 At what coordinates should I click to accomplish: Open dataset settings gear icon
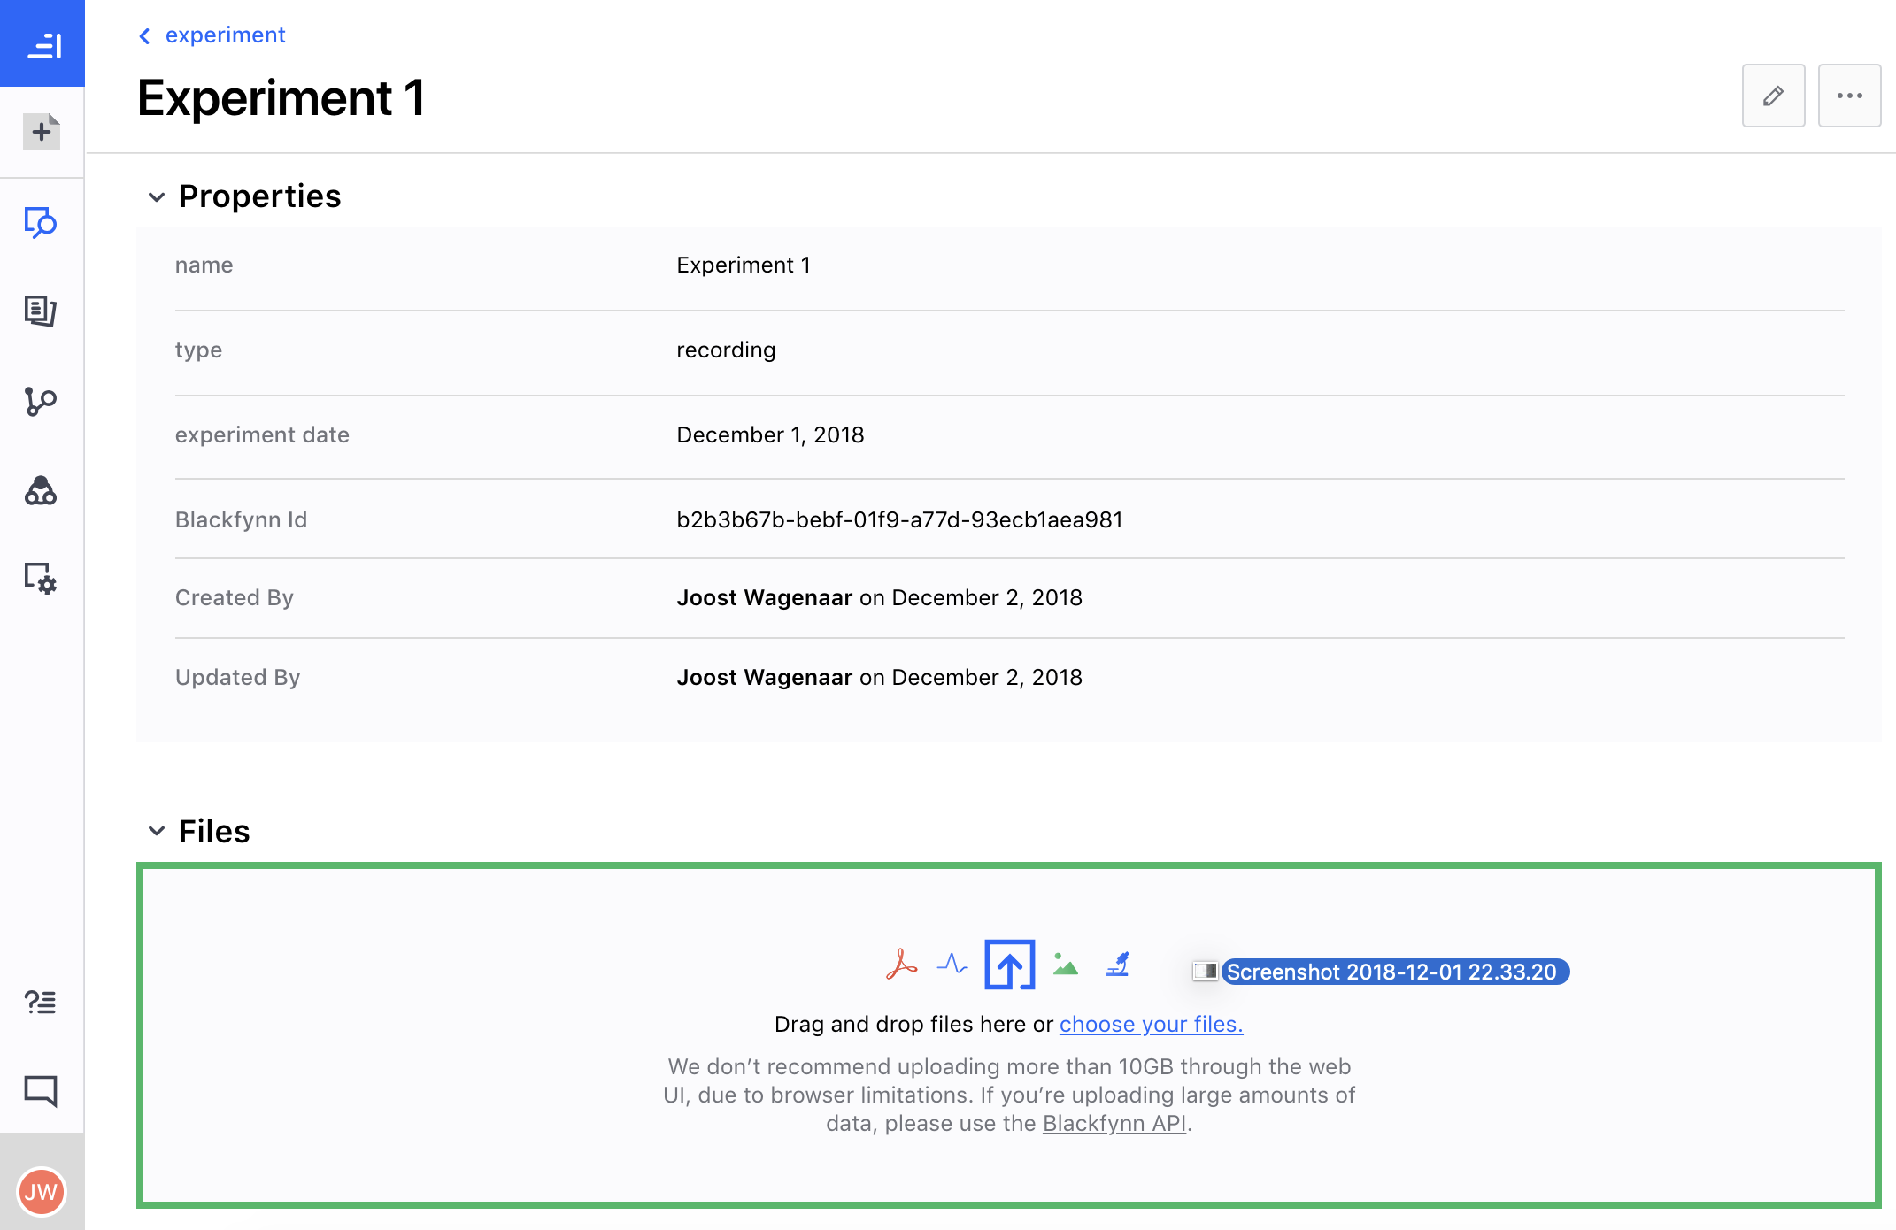[x=41, y=579]
